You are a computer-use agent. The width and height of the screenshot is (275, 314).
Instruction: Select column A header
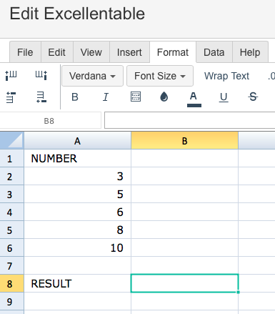(x=77, y=141)
